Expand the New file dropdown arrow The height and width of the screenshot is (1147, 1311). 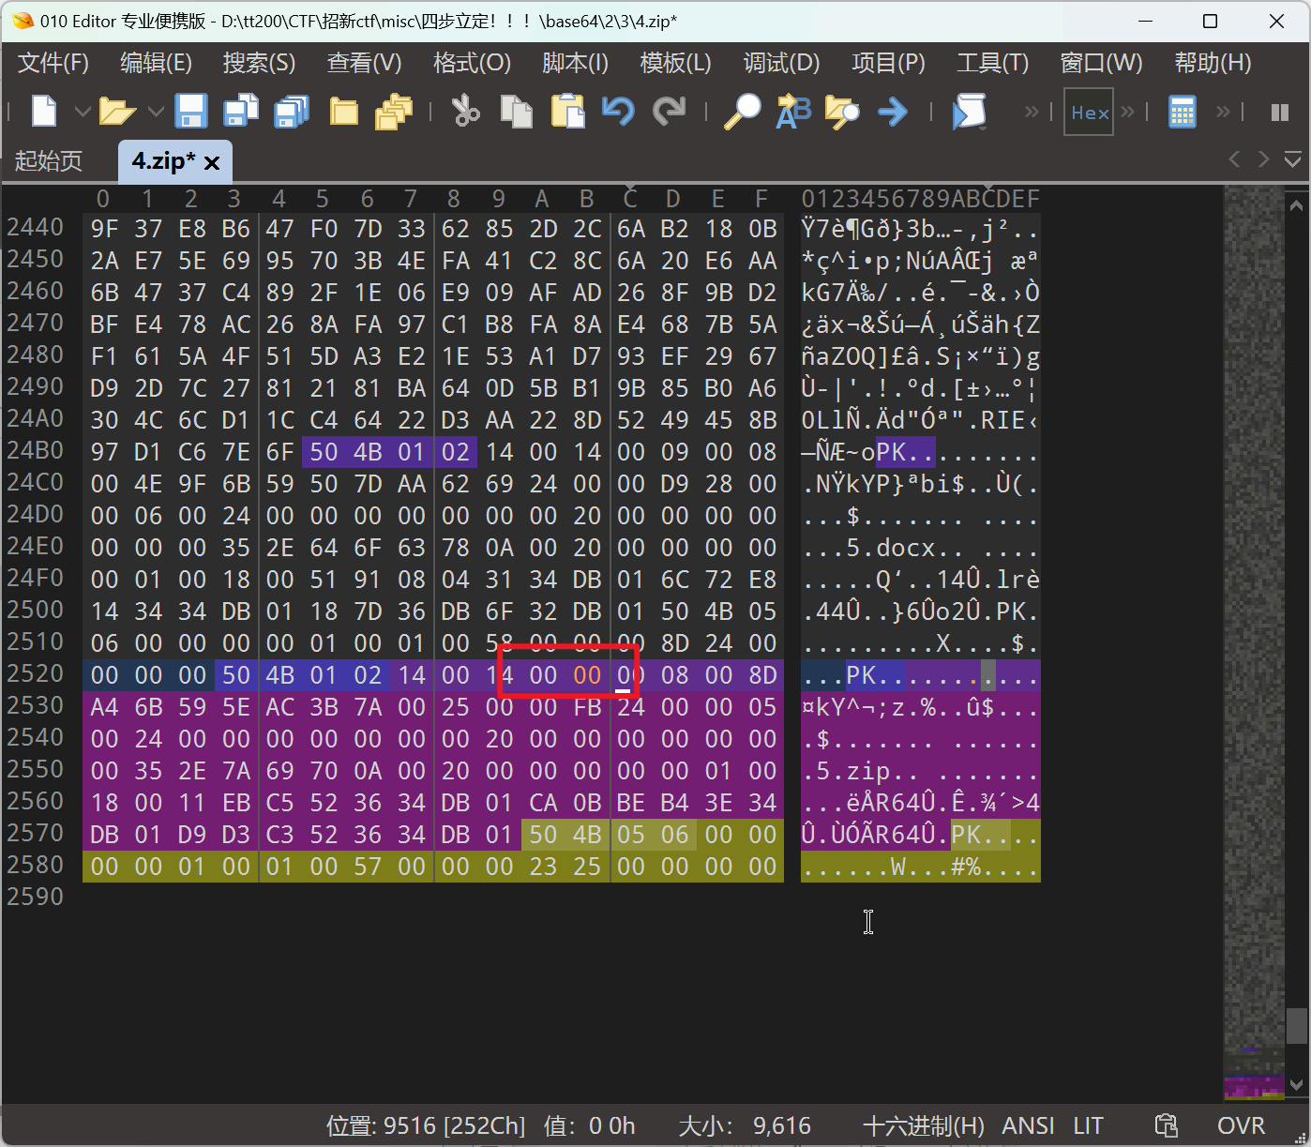[x=83, y=113]
